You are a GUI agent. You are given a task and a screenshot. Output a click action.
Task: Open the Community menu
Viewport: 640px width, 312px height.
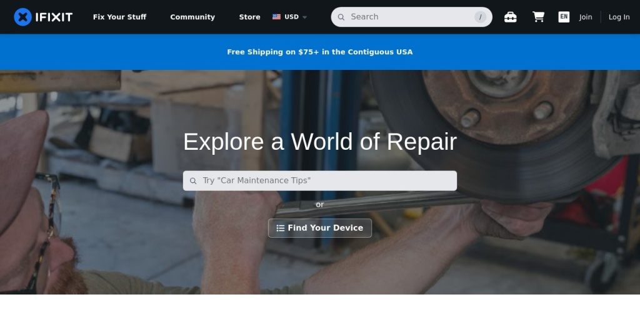(x=192, y=17)
